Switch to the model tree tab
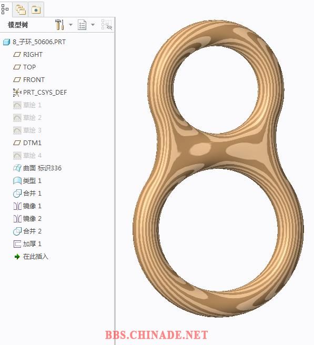This screenshot has height=345, width=314. [5, 9]
